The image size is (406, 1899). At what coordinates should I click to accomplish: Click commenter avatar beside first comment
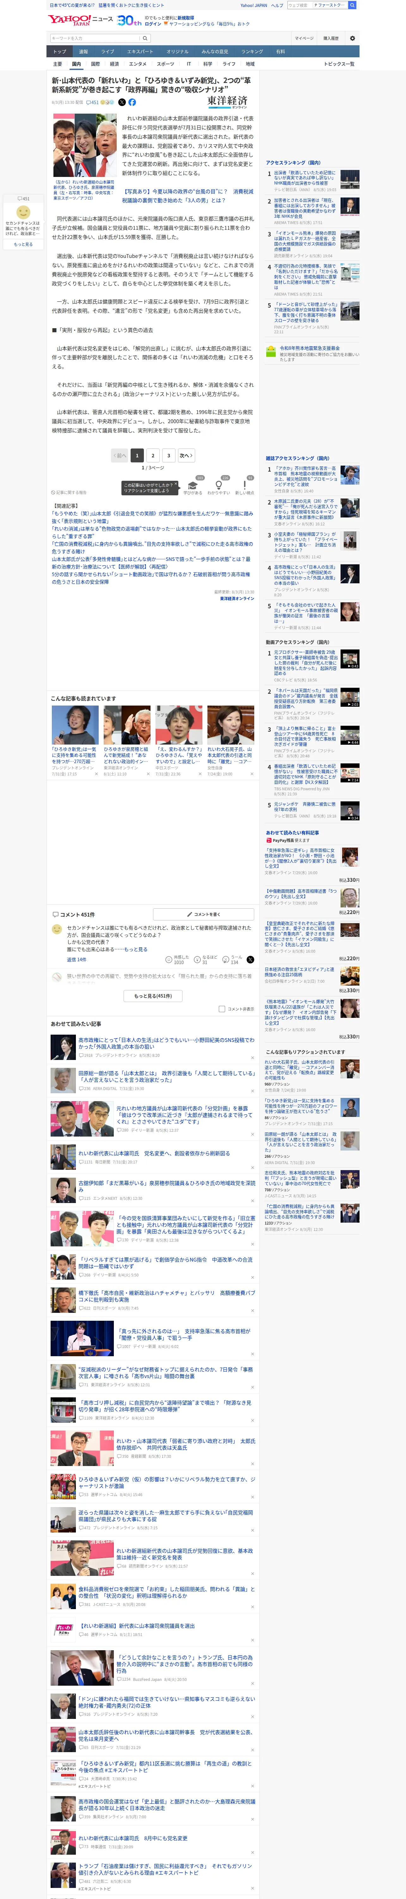(x=57, y=930)
